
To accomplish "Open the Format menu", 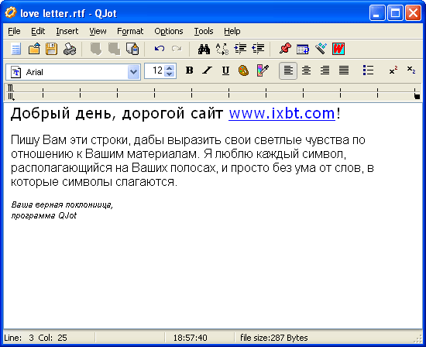I will 130,31.
